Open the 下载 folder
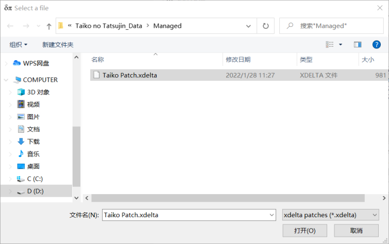This screenshot has height=244, width=389. pos(33,142)
